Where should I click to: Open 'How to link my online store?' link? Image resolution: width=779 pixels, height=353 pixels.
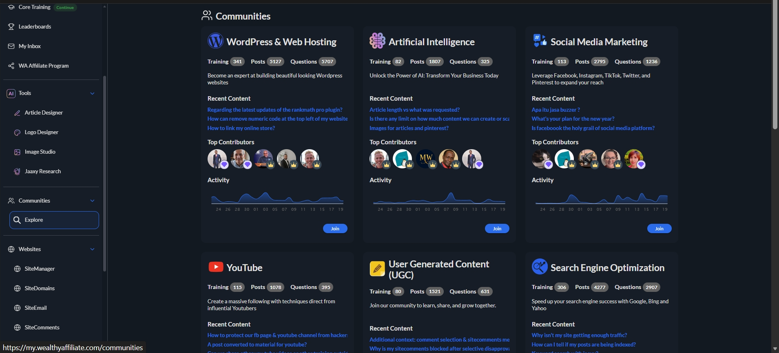241,128
